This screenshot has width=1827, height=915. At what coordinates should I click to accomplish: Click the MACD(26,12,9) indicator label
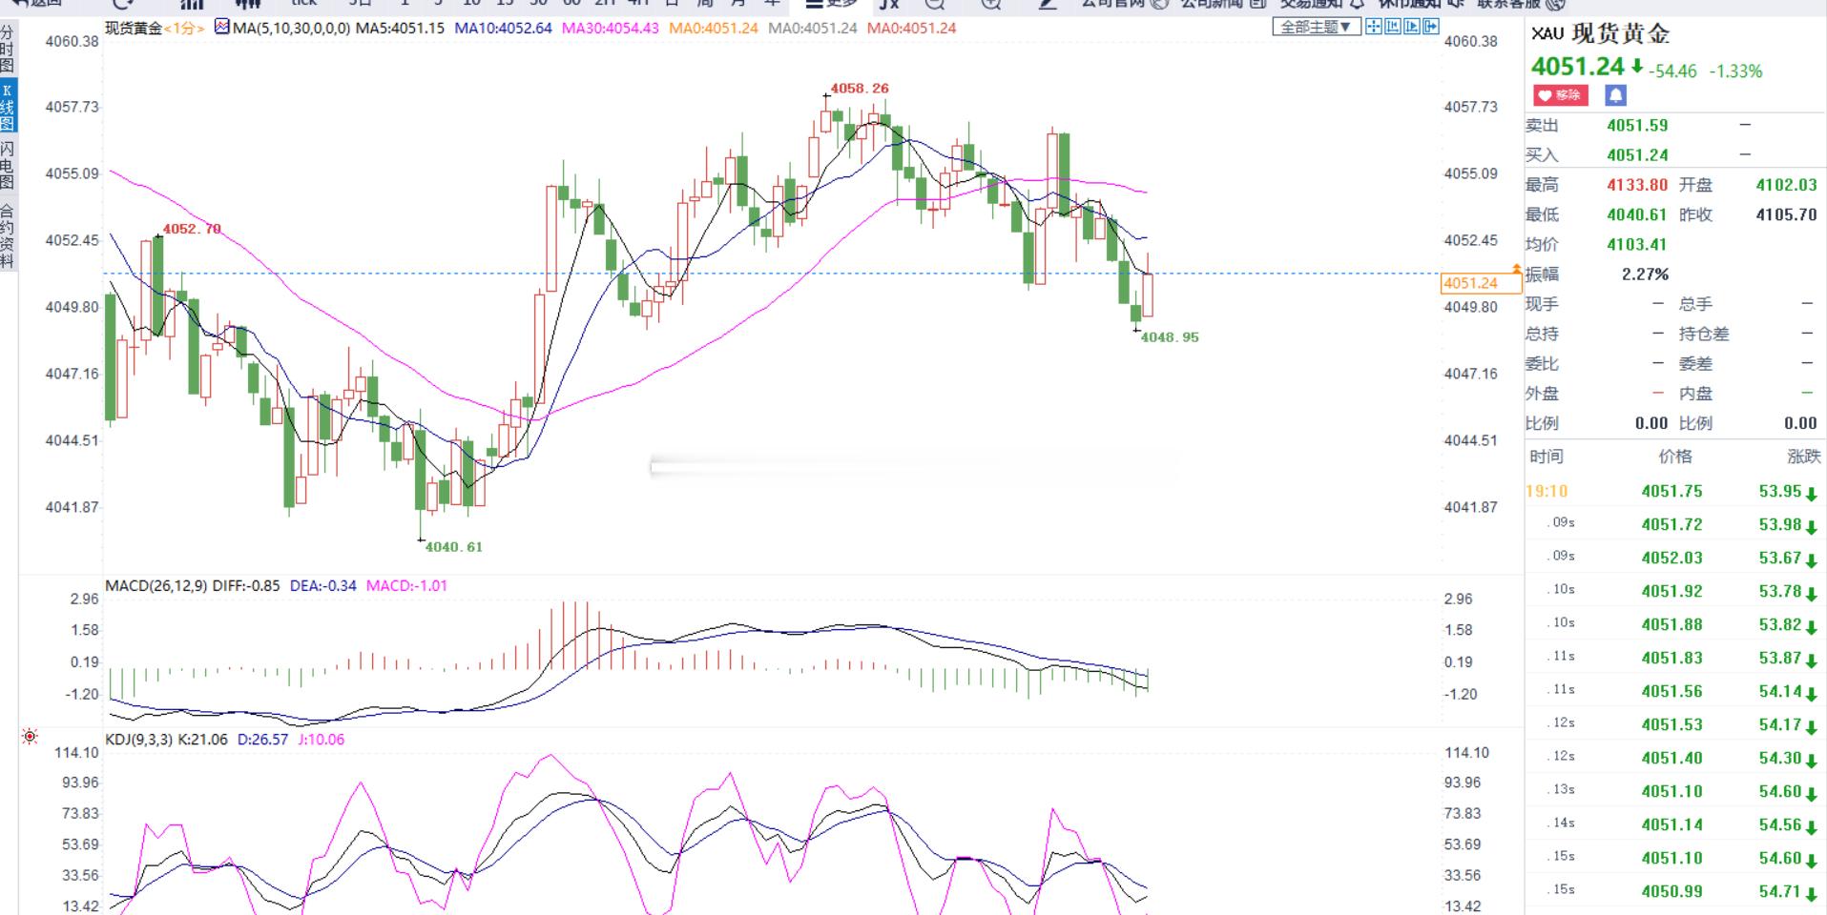click(x=156, y=585)
